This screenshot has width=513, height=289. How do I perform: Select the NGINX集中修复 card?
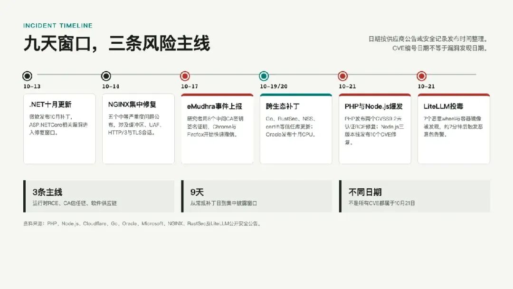coord(138,129)
